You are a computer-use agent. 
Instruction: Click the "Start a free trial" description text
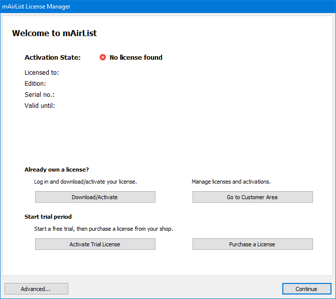[103, 229]
